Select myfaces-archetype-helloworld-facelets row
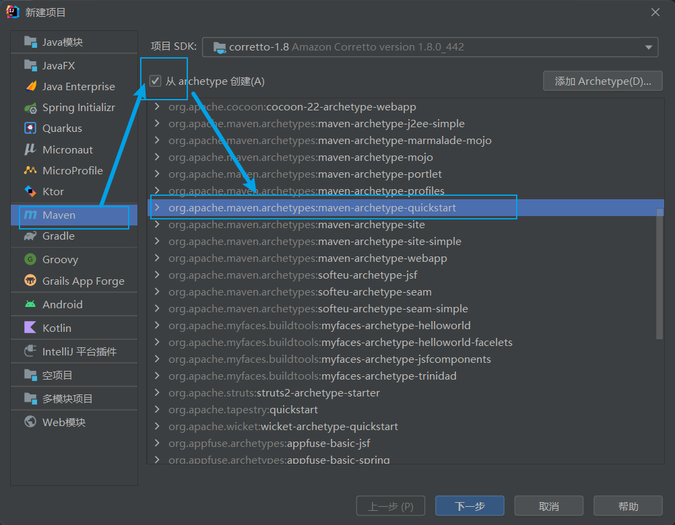The width and height of the screenshot is (675, 525). 405,343
